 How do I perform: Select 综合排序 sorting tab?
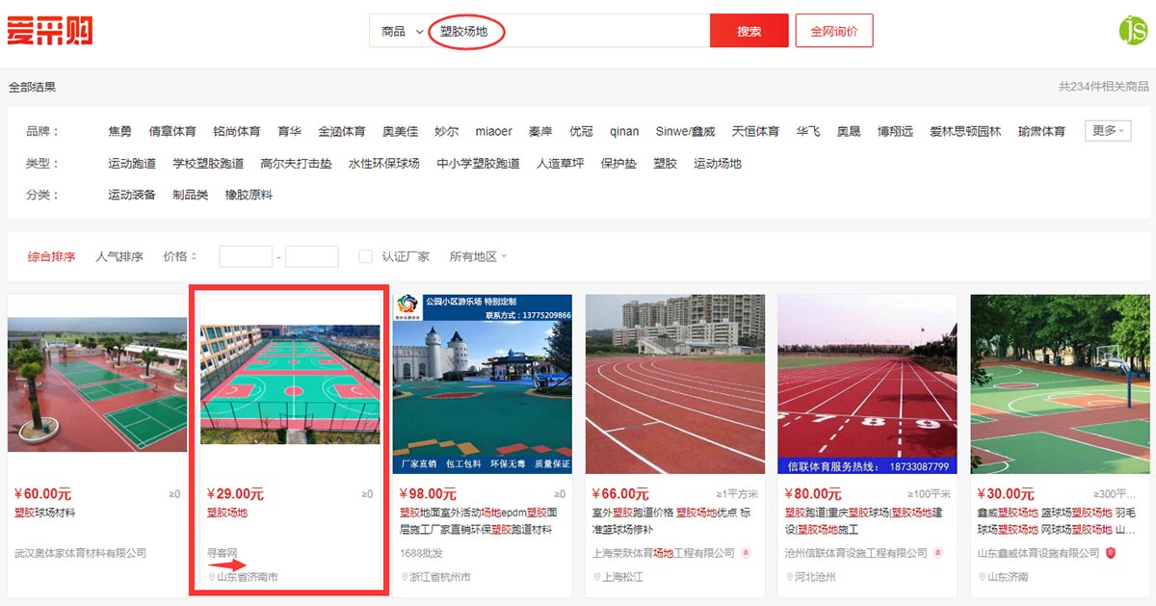click(51, 256)
